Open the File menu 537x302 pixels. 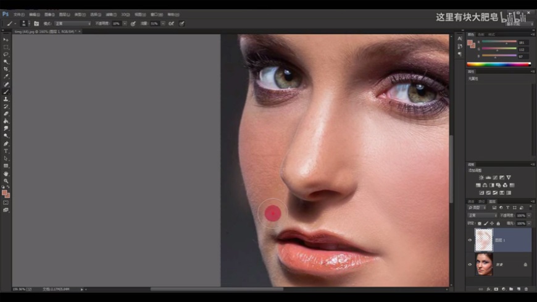pyautogui.click(x=19, y=14)
